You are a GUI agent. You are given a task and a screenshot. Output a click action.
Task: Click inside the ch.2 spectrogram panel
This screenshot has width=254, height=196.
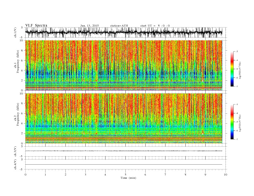click(123, 118)
